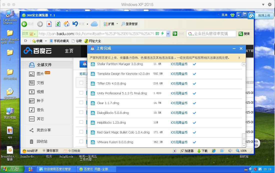
Task: Toggle the select-all checkbox in file list header
Action: (x=81, y=83)
